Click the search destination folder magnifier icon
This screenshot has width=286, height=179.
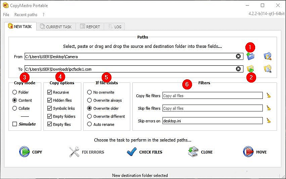pyautogui.click(x=268, y=69)
